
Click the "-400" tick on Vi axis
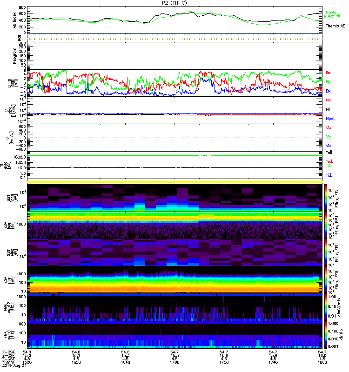[x=21, y=145]
